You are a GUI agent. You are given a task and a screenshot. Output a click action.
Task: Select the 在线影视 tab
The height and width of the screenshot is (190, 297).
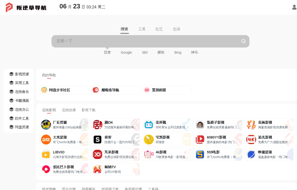49,110
